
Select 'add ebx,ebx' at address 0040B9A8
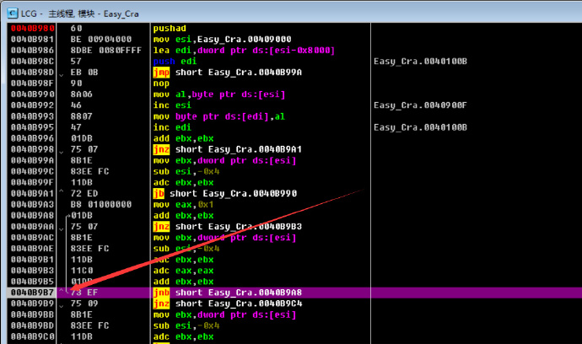coord(183,216)
